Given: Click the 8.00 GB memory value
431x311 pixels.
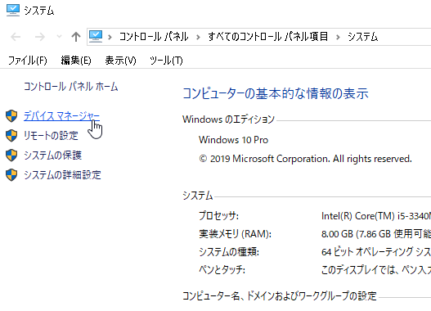Looking at the screenshot, I should click(x=376, y=234).
